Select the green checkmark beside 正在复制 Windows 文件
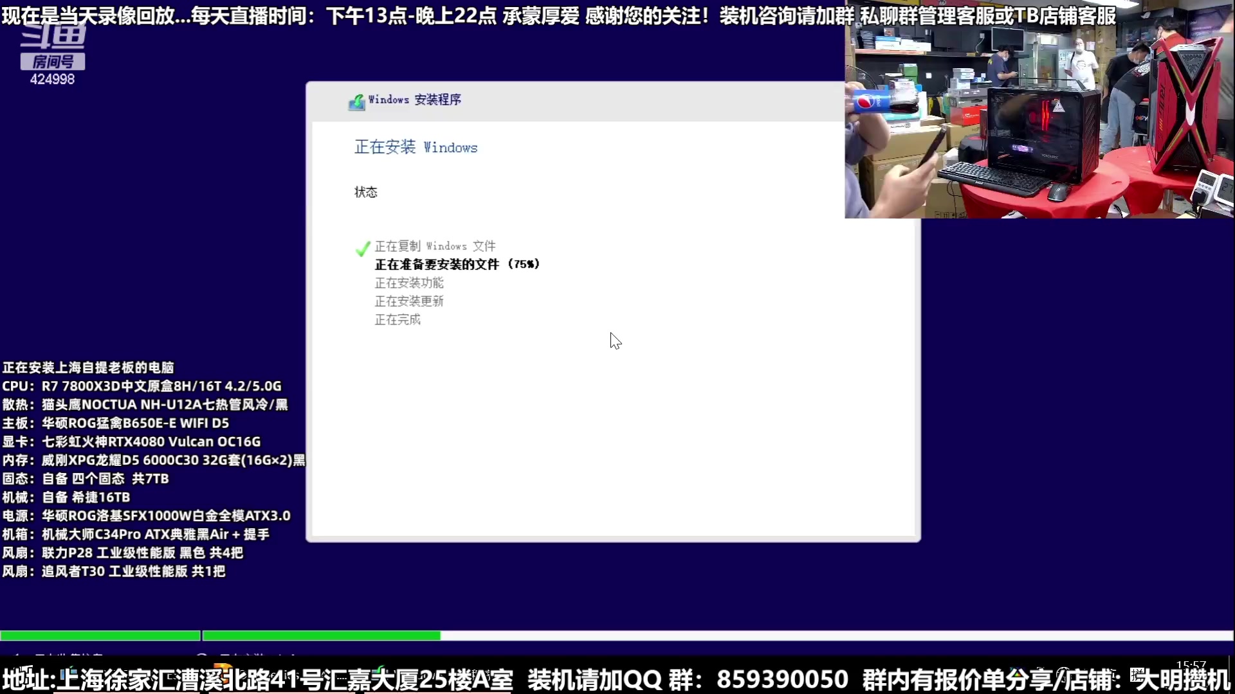Viewport: 1235px width, 694px height. point(362,249)
